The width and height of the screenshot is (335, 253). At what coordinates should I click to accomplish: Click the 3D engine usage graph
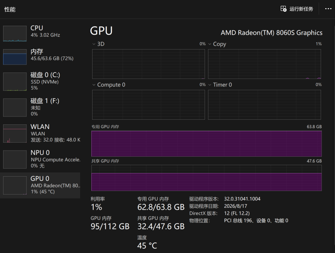[148, 64]
